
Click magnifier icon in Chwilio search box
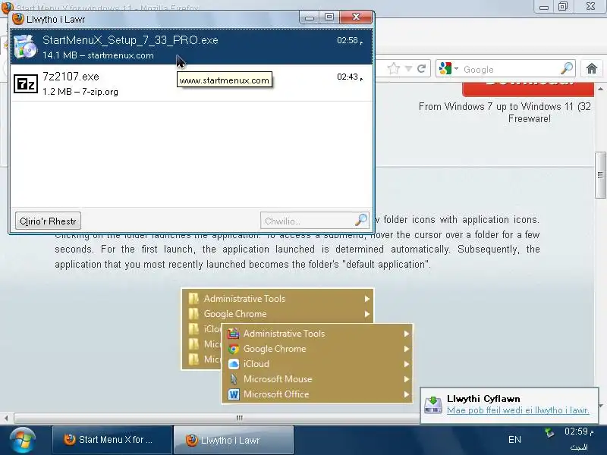pos(361,220)
